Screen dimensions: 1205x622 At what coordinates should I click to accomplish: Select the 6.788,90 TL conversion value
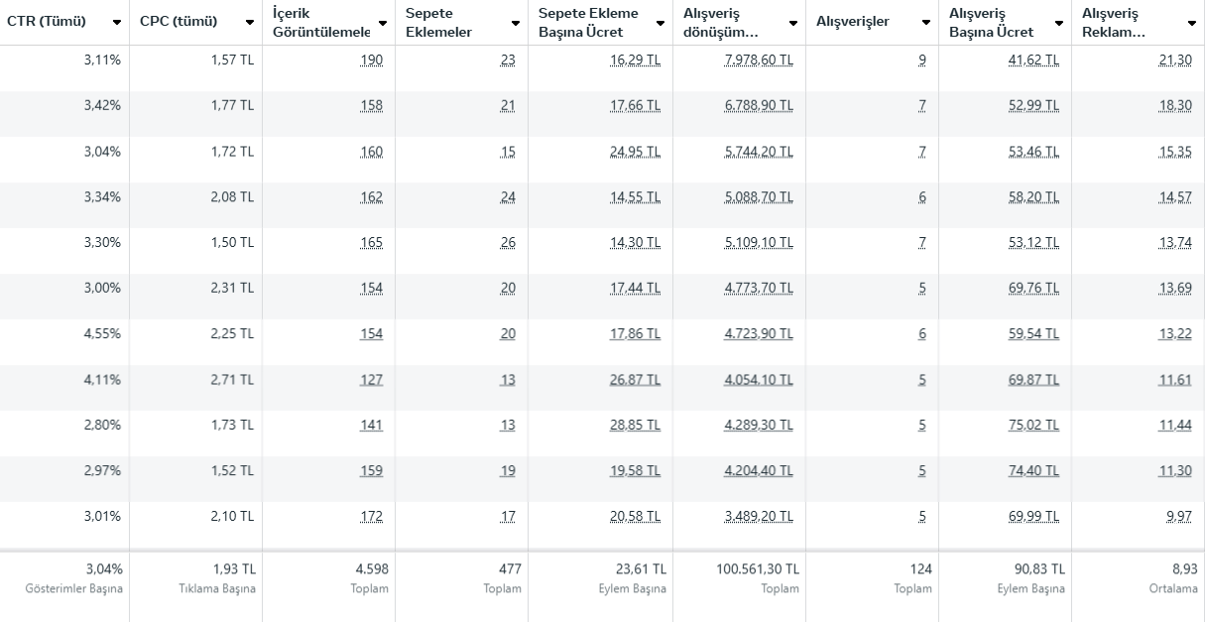pos(759,106)
